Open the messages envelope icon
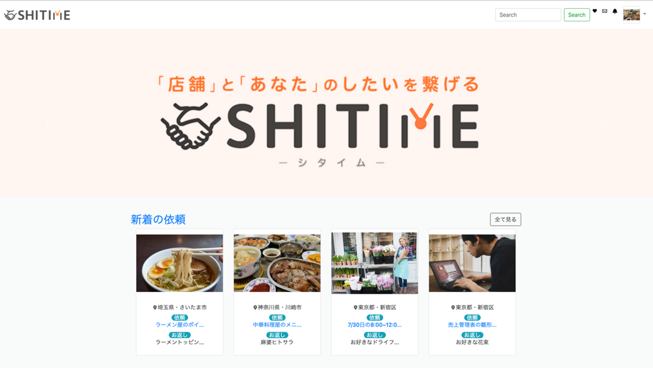The width and height of the screenshot is (653, 368). click(604, 11)
